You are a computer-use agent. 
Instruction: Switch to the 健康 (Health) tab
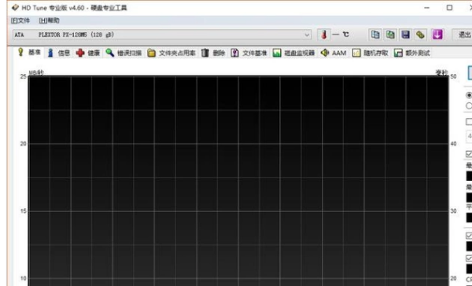(x=88, y=53)
